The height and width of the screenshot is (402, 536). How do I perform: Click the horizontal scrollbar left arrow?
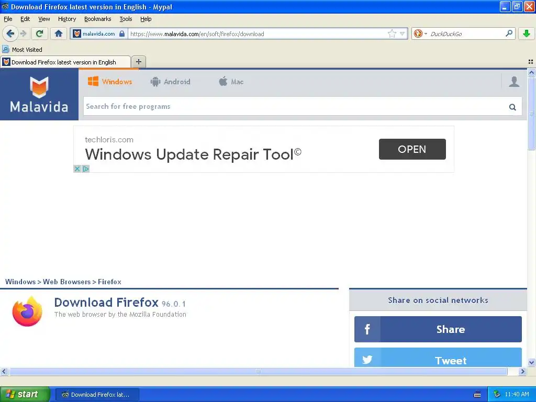click(4, 371)
